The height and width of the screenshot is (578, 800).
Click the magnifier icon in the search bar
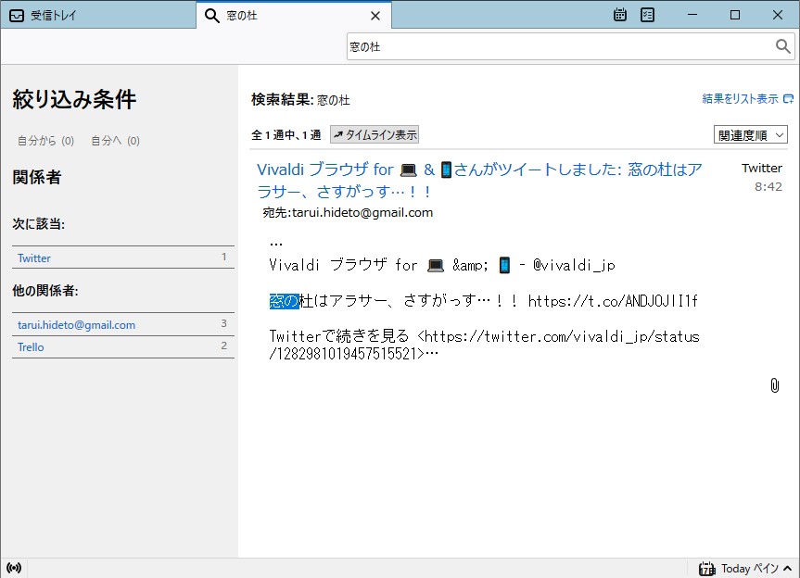click(783, 45)
